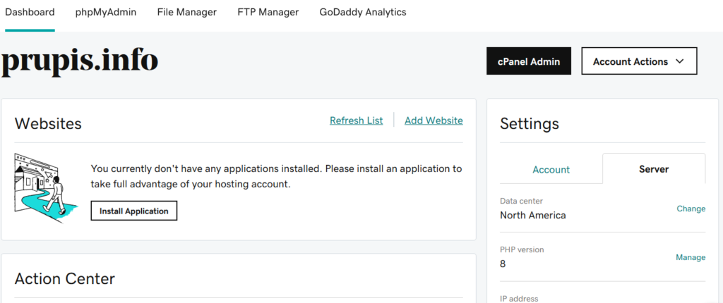Open phpMyAdmin from top navigation
Viewport: 723px width, 303px height.
pos(106,13)
